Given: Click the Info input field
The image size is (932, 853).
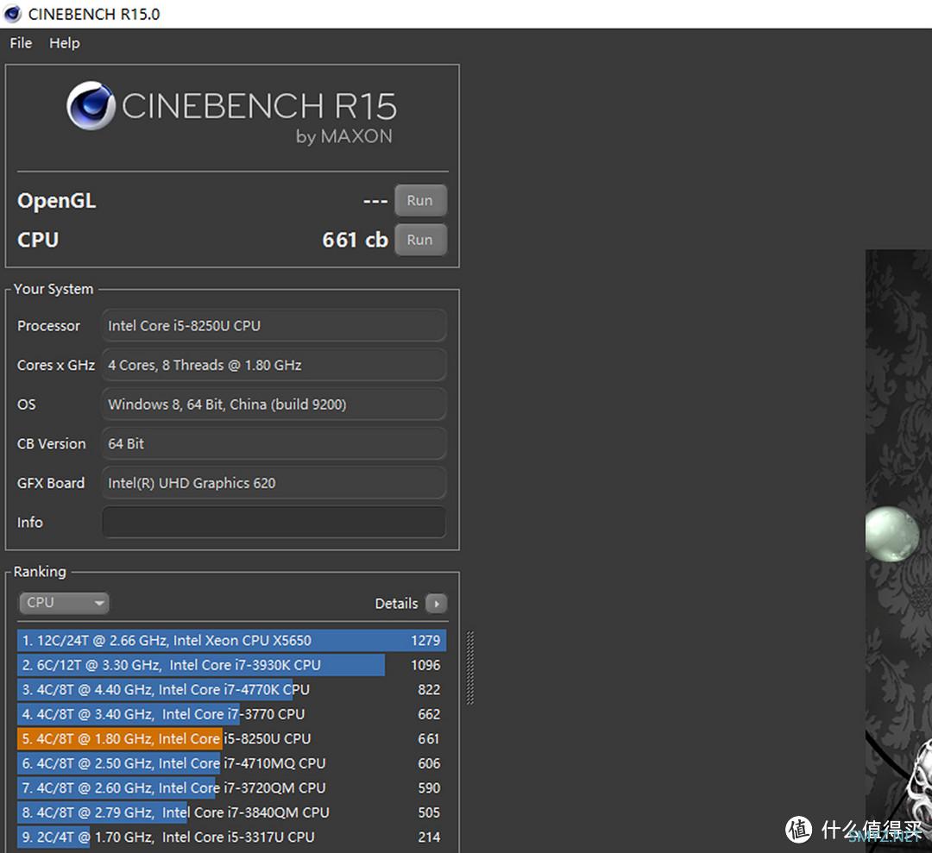Looking at the screenshot, I should [x=274, y=522].
